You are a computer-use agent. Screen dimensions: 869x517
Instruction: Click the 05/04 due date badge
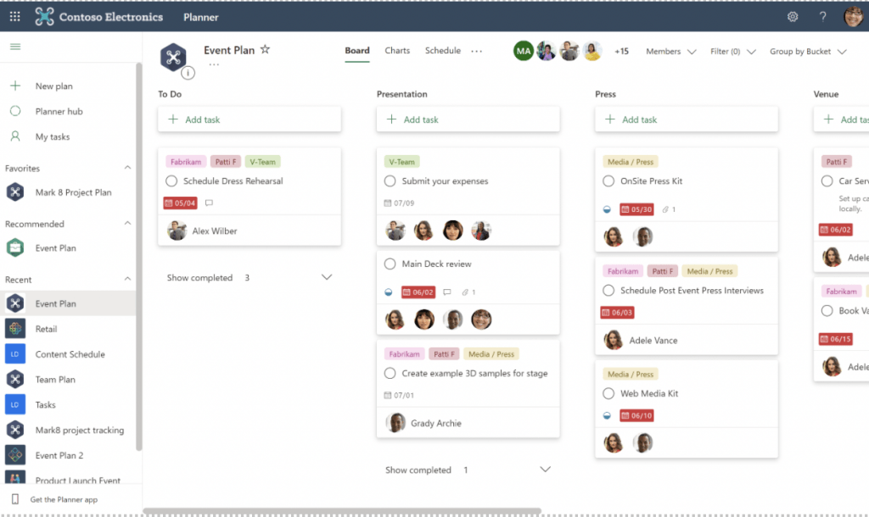[180, 203]
